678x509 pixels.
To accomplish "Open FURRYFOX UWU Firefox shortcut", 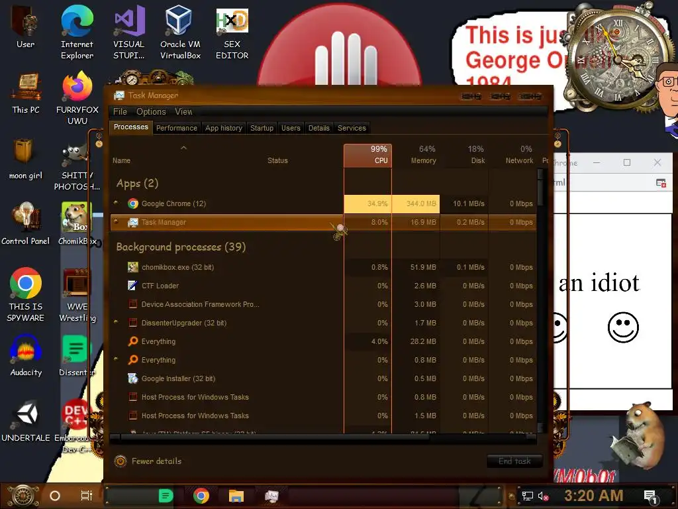I will point(77,97).
